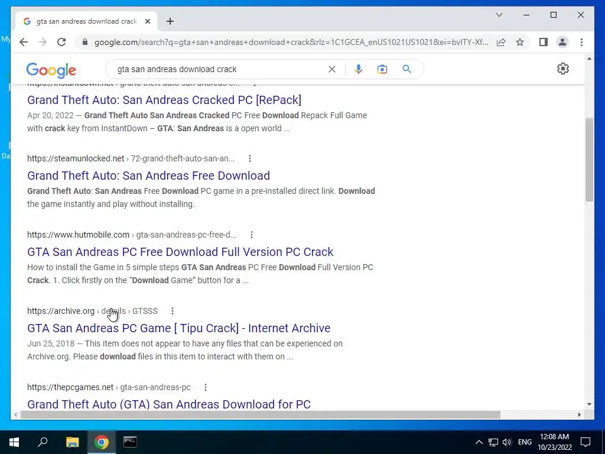Start voice search with the microphone
The width and height of the screenshot is (605, 454).
359,69
